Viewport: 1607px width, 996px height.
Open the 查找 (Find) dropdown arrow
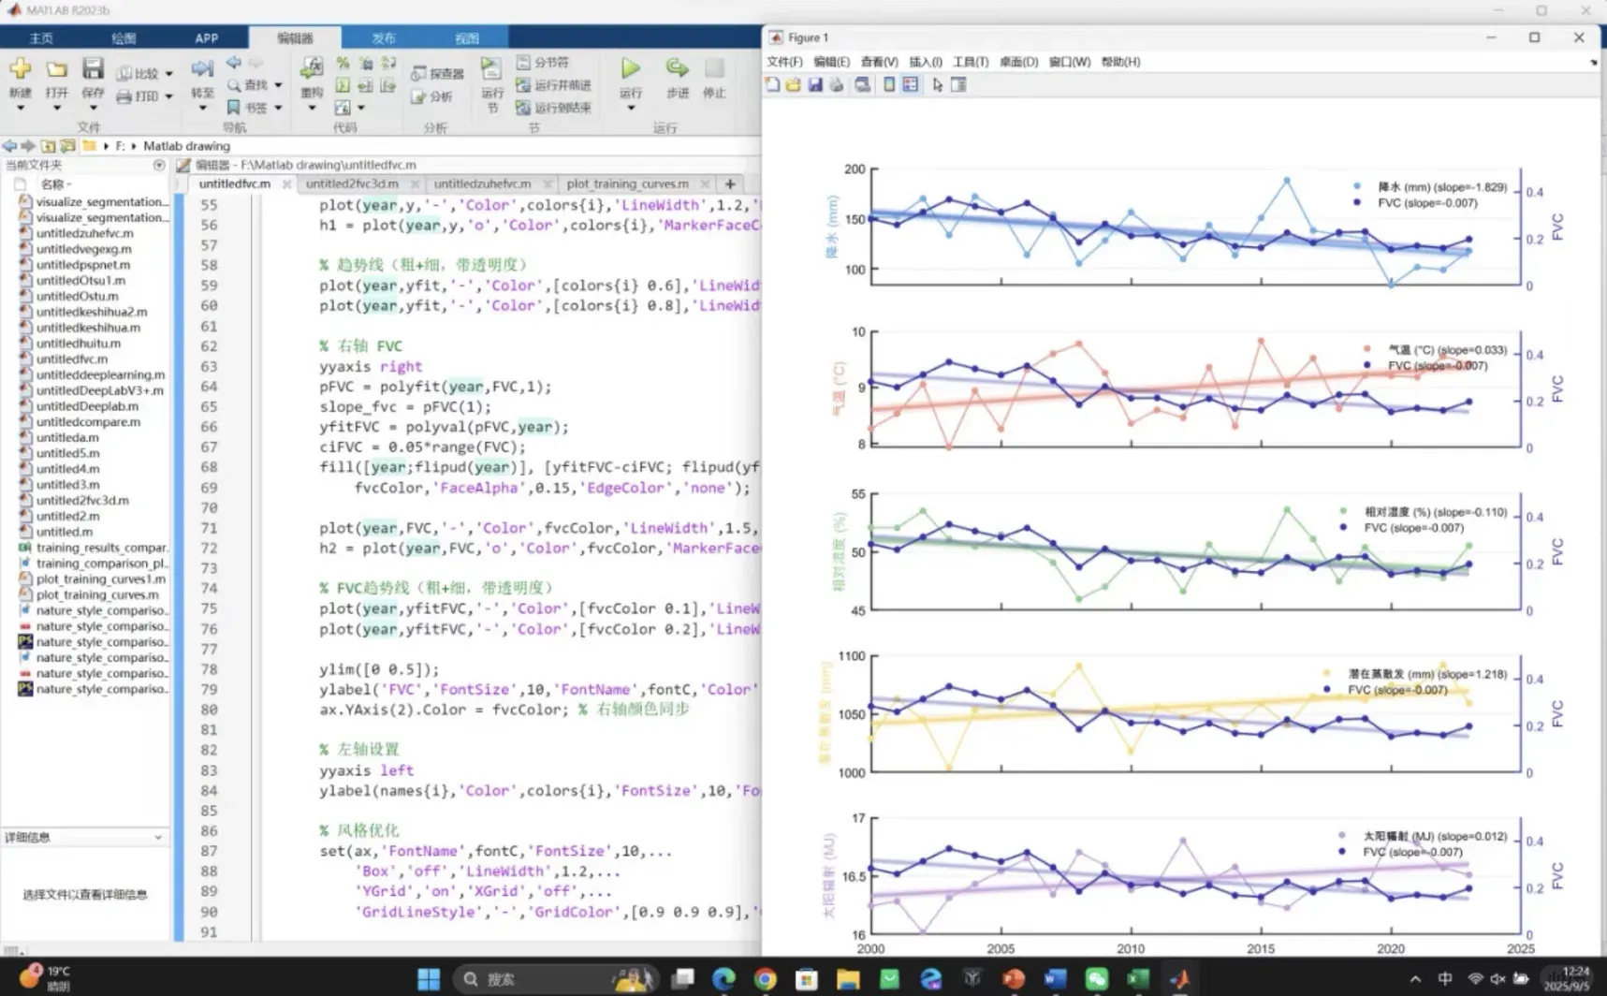(x=278, y=85)
